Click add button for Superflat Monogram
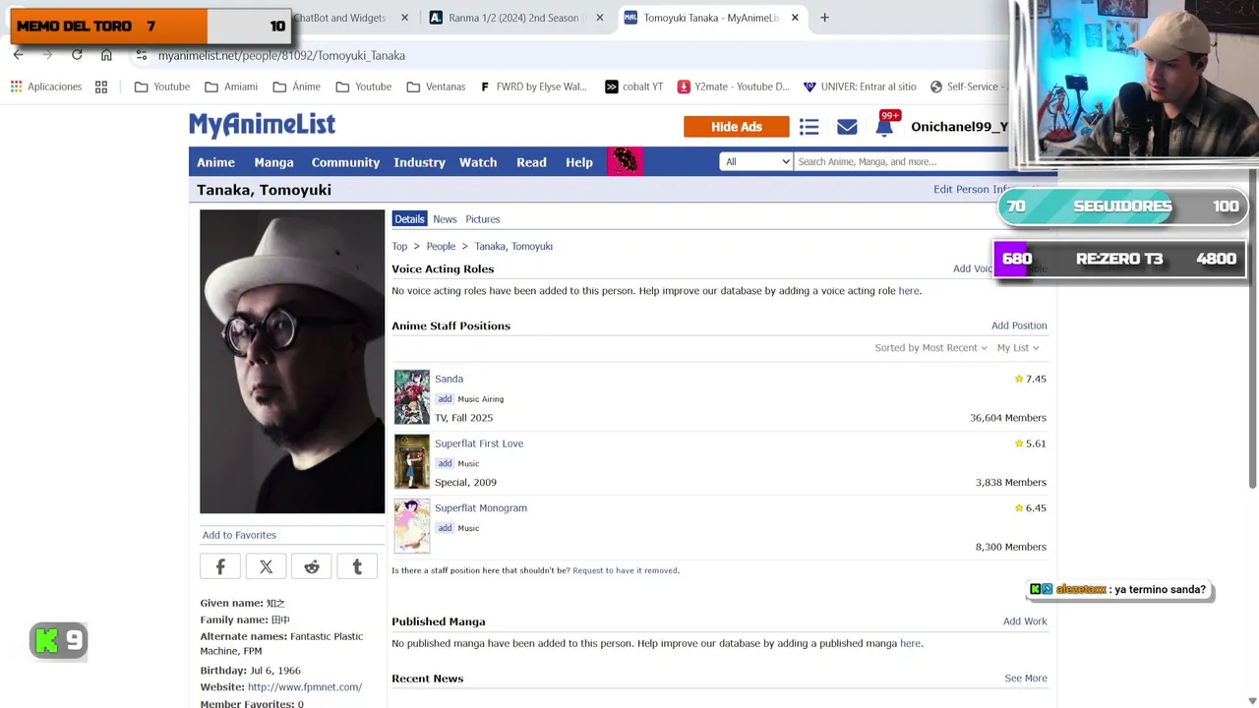 (445, 528)
